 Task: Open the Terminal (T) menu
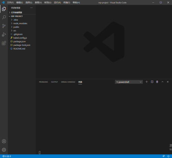(67, 2)
